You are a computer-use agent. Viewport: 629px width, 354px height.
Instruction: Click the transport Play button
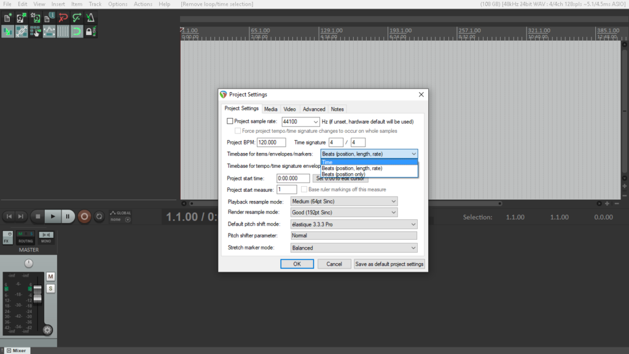[x=53, y=217]
